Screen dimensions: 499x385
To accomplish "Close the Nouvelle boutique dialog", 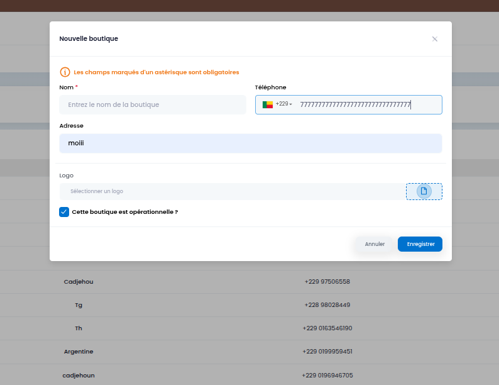I will click(435, 39).
